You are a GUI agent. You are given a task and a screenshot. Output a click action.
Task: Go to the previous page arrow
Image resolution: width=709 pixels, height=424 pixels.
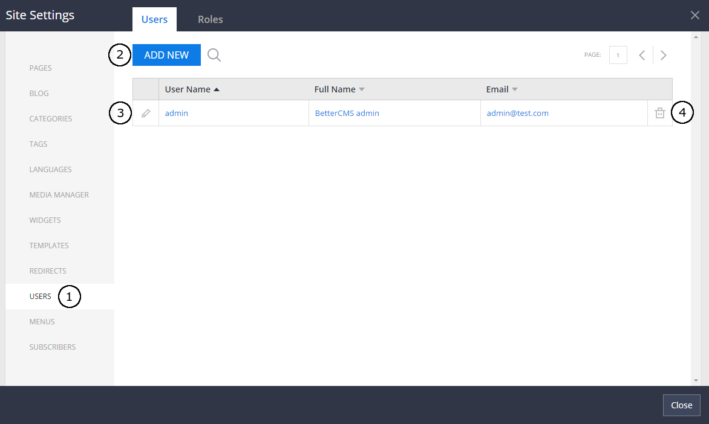click(x=642, y=55)
